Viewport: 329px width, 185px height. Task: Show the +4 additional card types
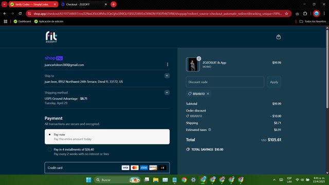click(162, 168)
